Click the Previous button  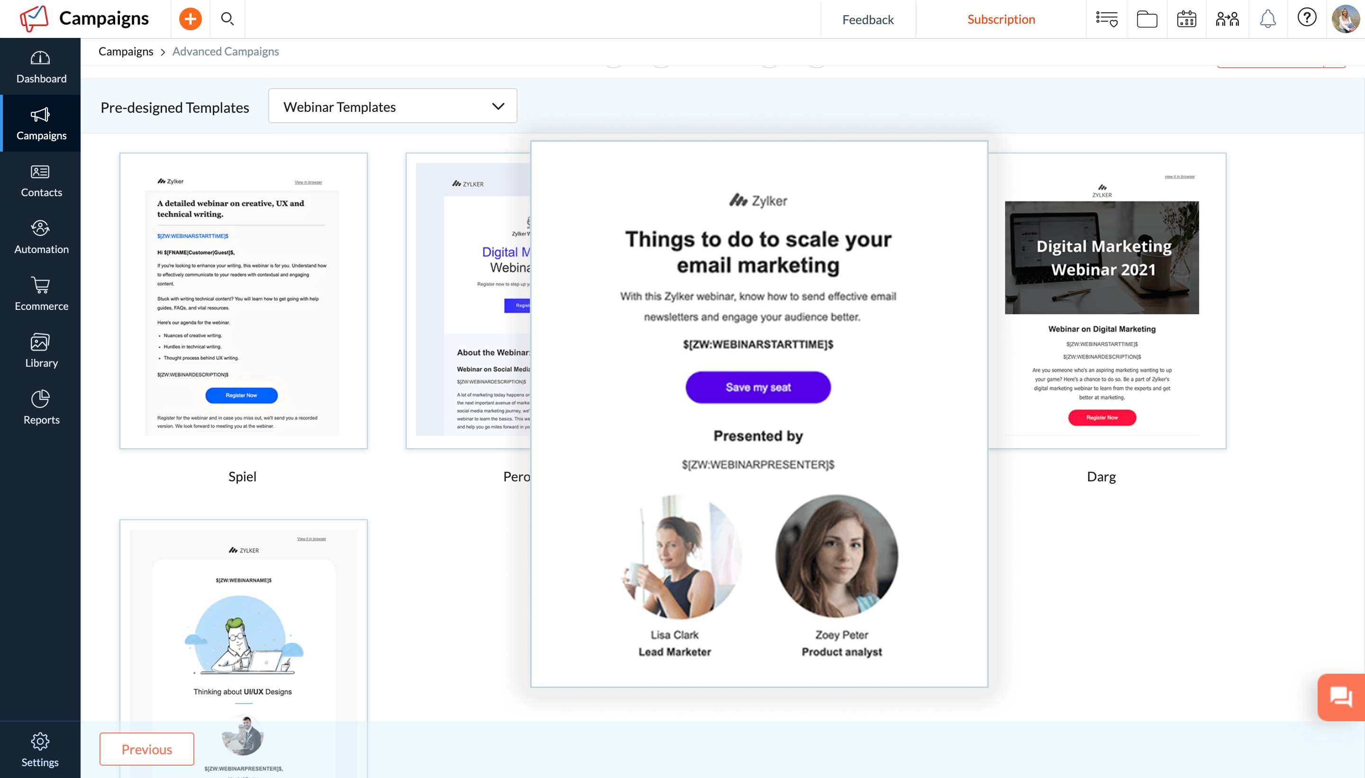146,749
